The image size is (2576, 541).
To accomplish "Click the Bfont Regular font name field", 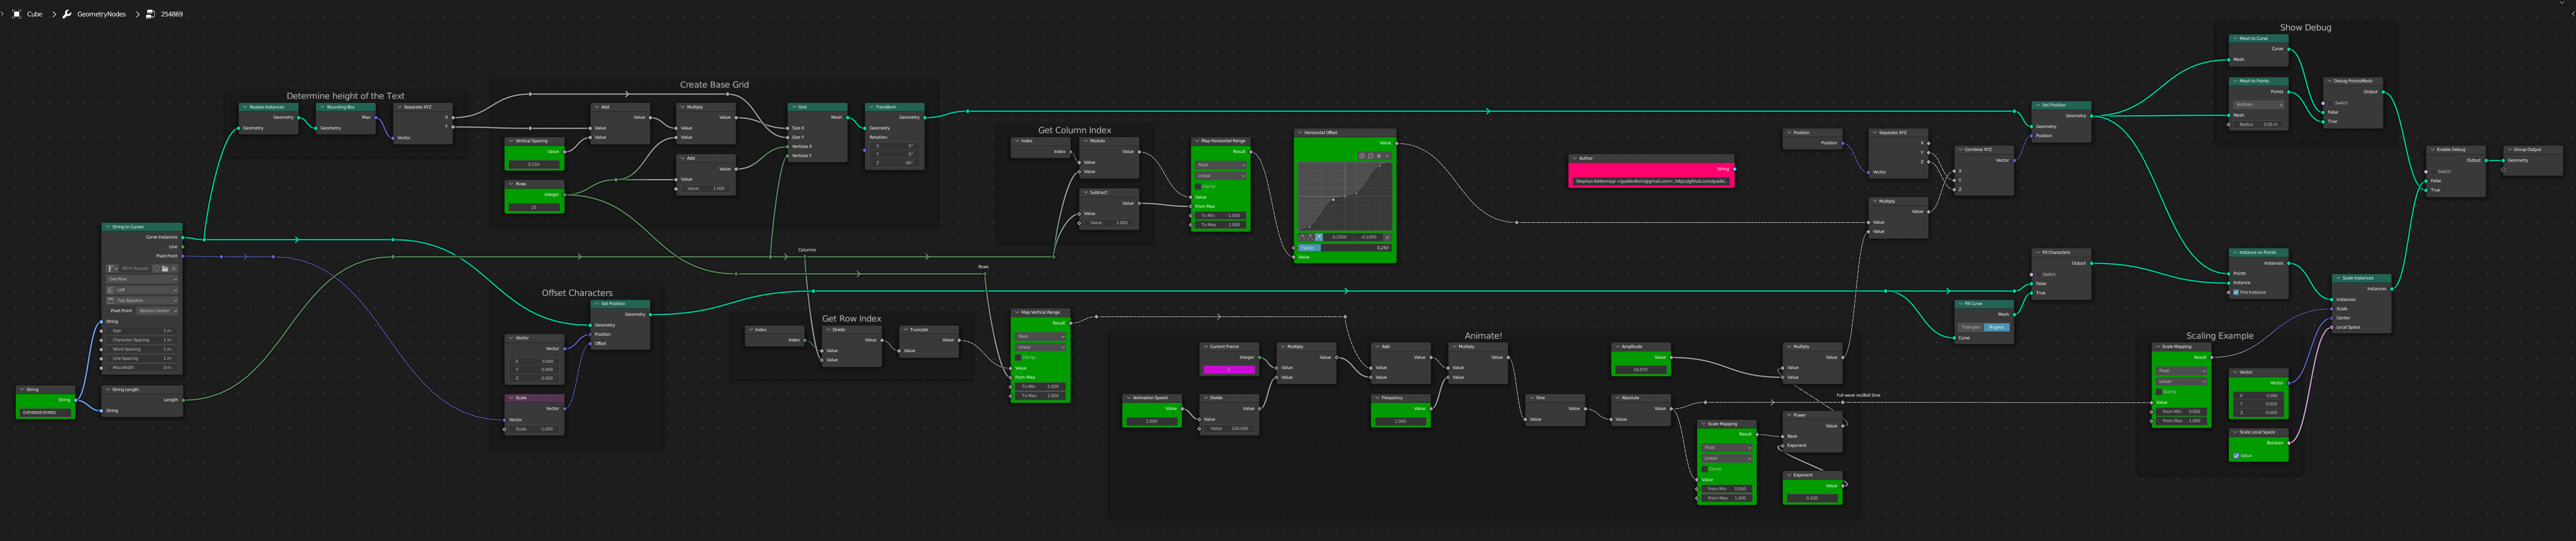I will point(135,269).
